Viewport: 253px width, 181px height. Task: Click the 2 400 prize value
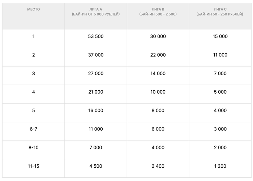158,166
